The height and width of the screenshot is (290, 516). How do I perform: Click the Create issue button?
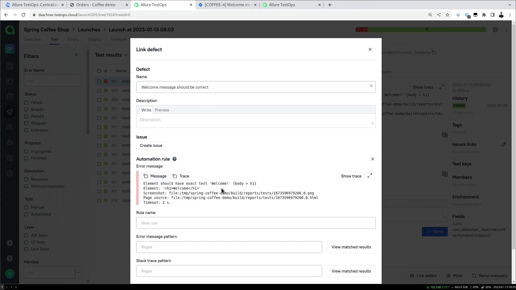click(151, 146)
